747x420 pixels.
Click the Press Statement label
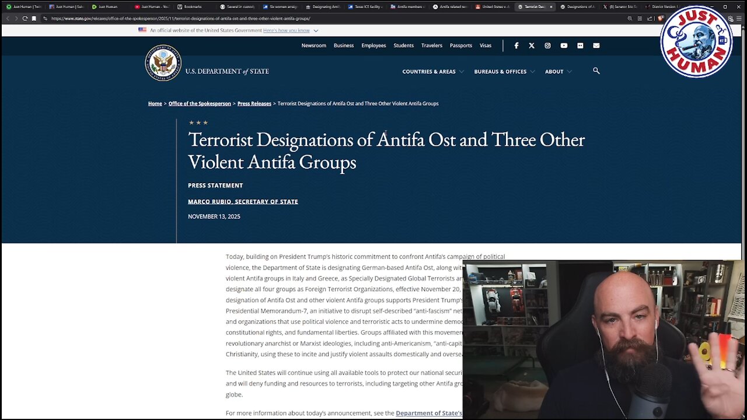tap(215, 185)
